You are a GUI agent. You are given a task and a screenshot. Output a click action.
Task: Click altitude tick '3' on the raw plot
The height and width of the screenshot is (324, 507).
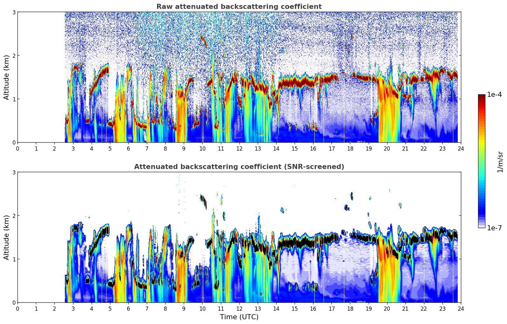coord(14,12)
